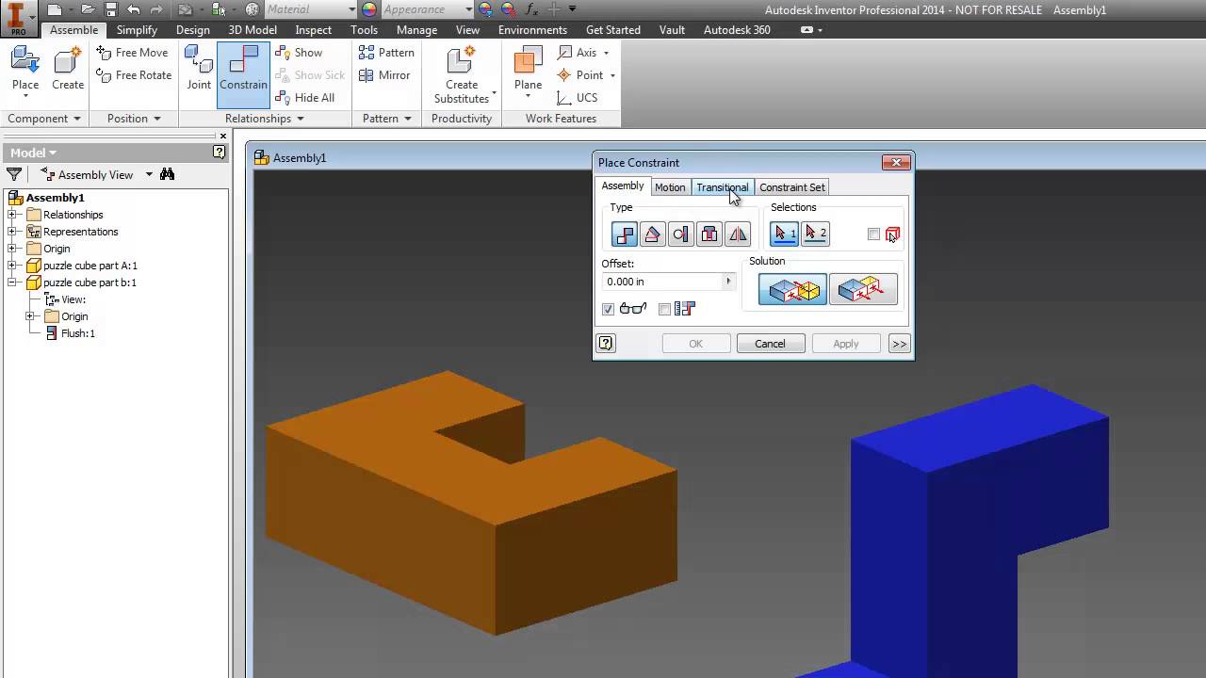Open the Simplify ribbon tab
The width and height of the screenshot is (1206, 678).
[x=137, y=30]
